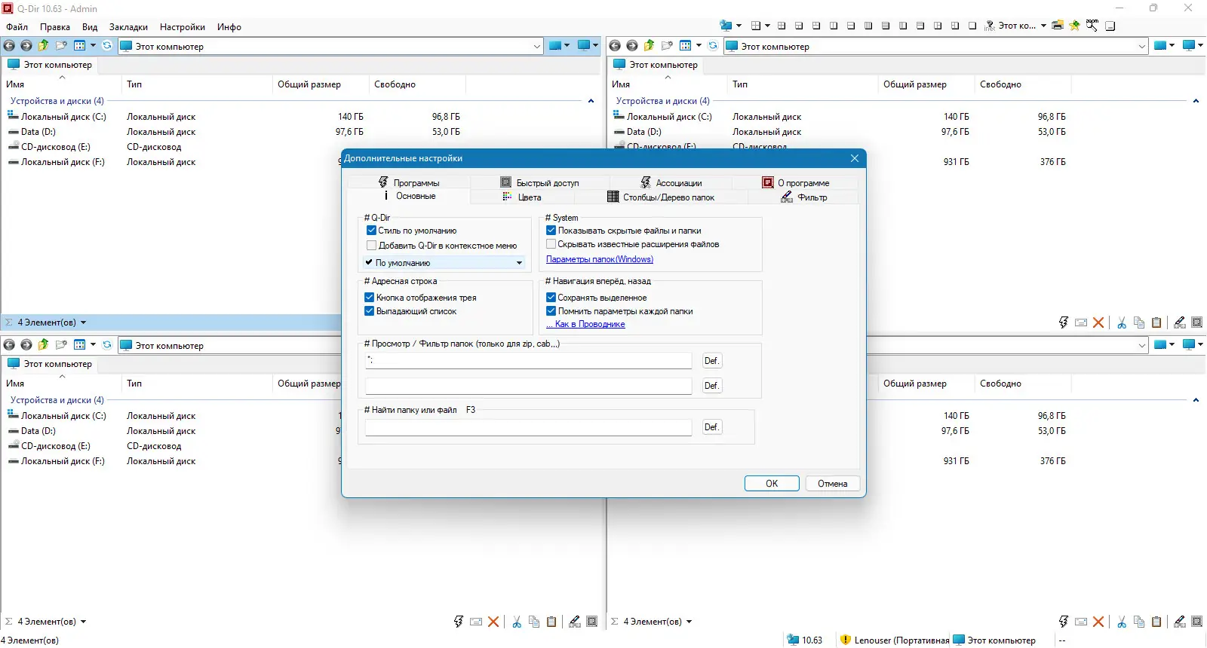The image size is (1207, 648).
Task: Open the 'Столбцы/Дерево папок' tab
Action: pyautogui.click(x=661, y=197)
